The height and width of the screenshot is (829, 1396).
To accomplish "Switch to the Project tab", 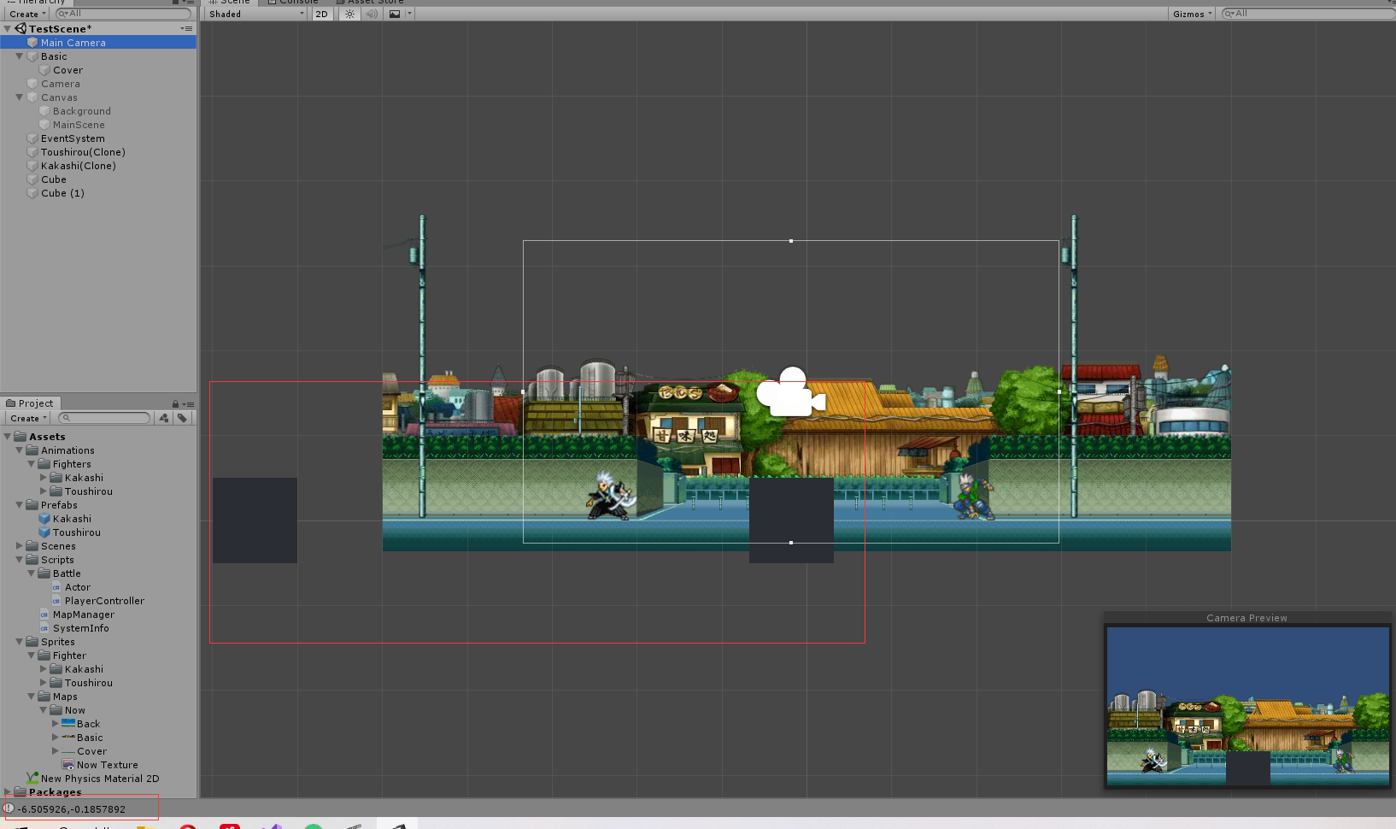I will coord(30,403).
